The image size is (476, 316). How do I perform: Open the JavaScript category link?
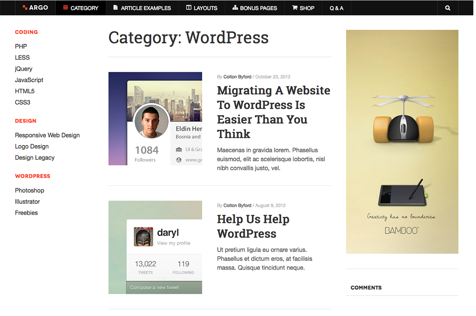29,80
